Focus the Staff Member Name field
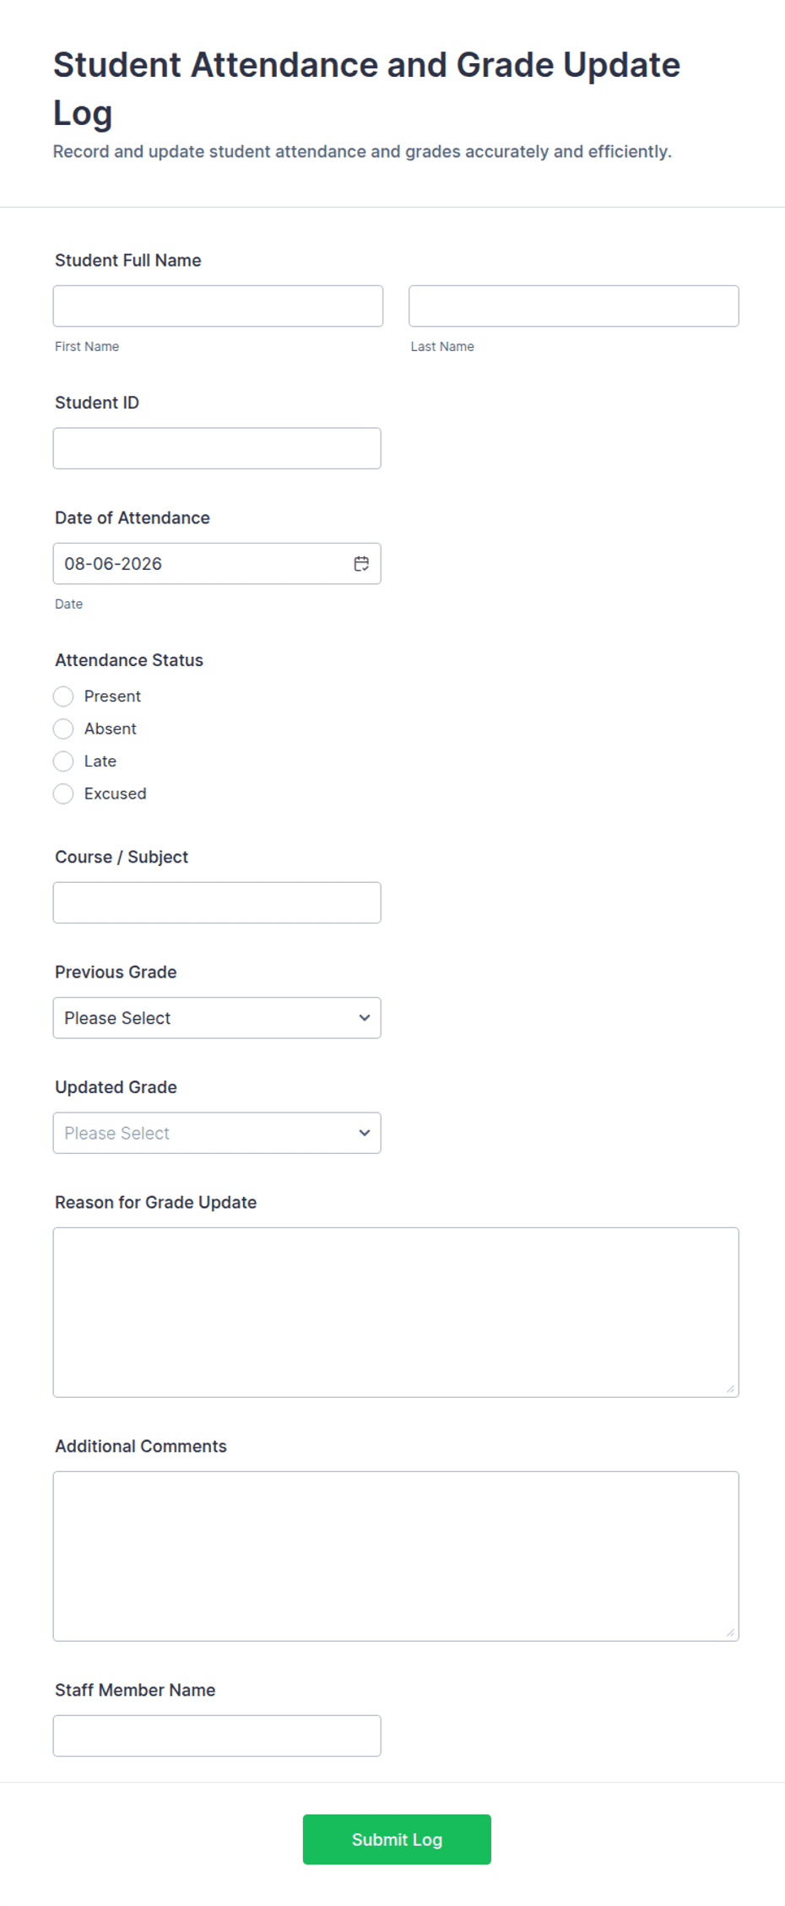The width and height of the screenshot is (785, 1906). [x=217, y=1735]
